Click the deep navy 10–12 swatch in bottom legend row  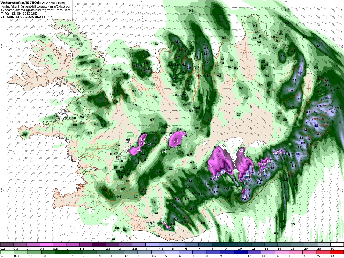241,252
